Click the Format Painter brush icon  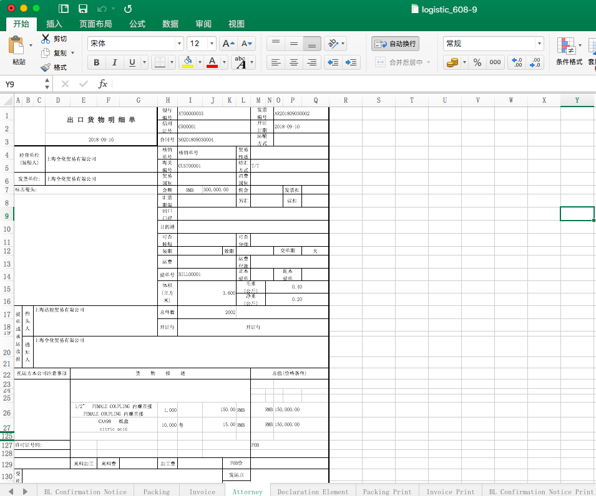point(46,67)
